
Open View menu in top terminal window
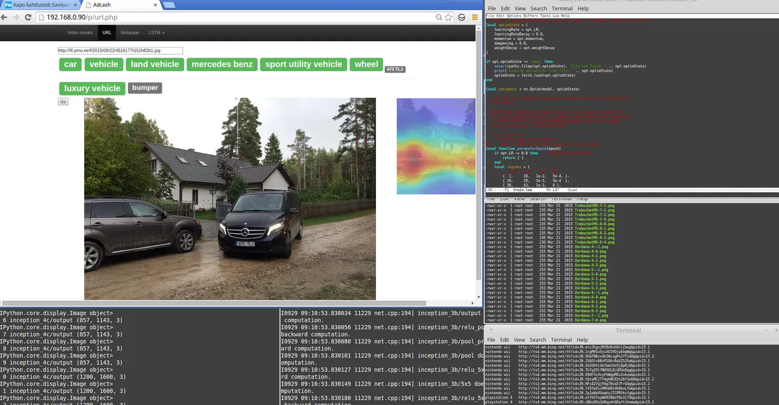(520, 9)
